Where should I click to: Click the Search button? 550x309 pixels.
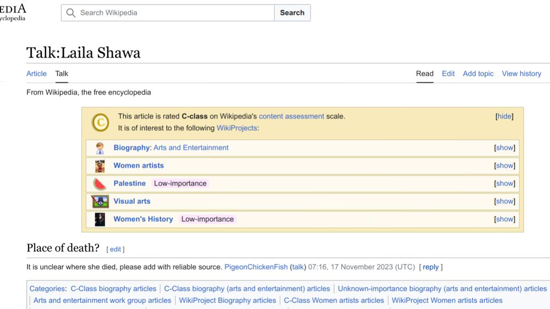[292, 13]
